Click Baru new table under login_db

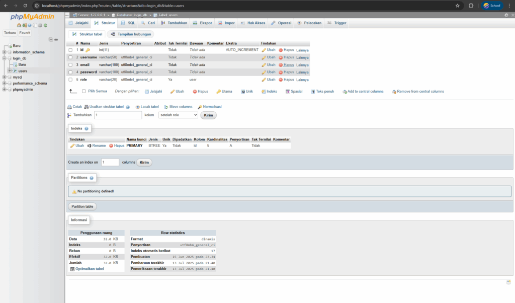[x=22, y=65]
